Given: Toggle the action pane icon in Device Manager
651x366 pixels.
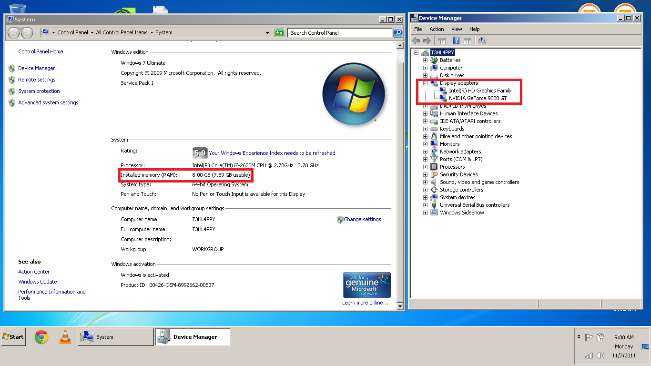Looking at the screenshot, I should point(468,41).
